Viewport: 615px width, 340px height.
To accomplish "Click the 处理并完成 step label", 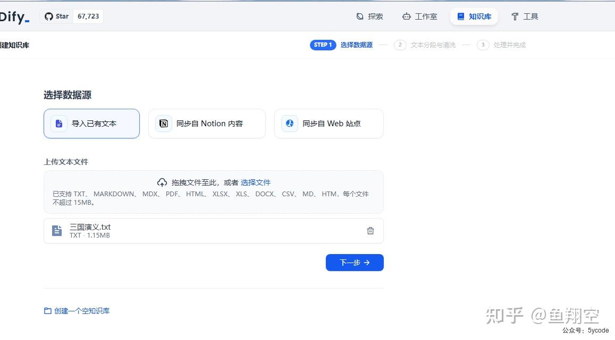I will click(510, 45).
